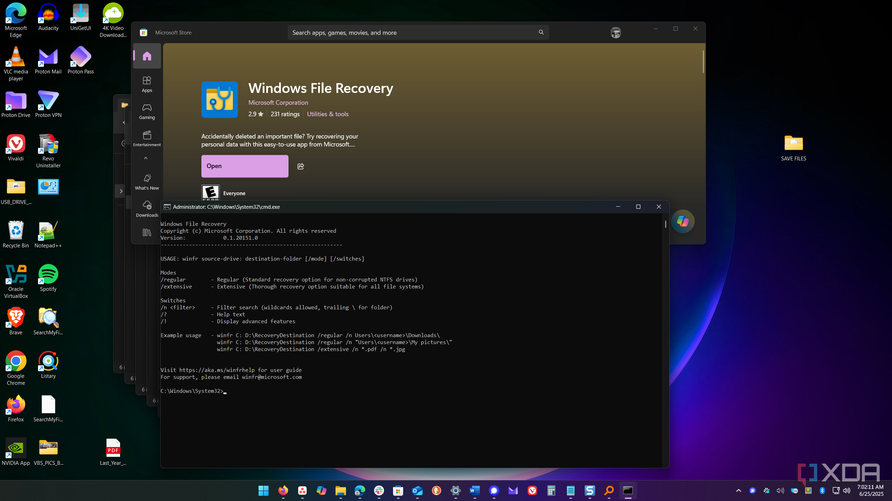Screen dimensions: 892x501
Task: Click the Microsoft Store scrollbar thumb
Action: 703,62
